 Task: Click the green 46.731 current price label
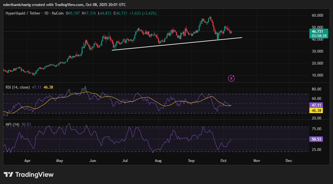317,31
